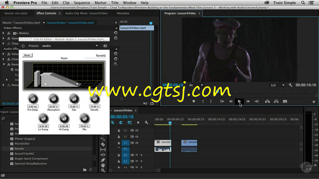This screenshot has width=319, height=179.
Task: Switch to Audio Clip Mixer tab
Action: (87, 13)
